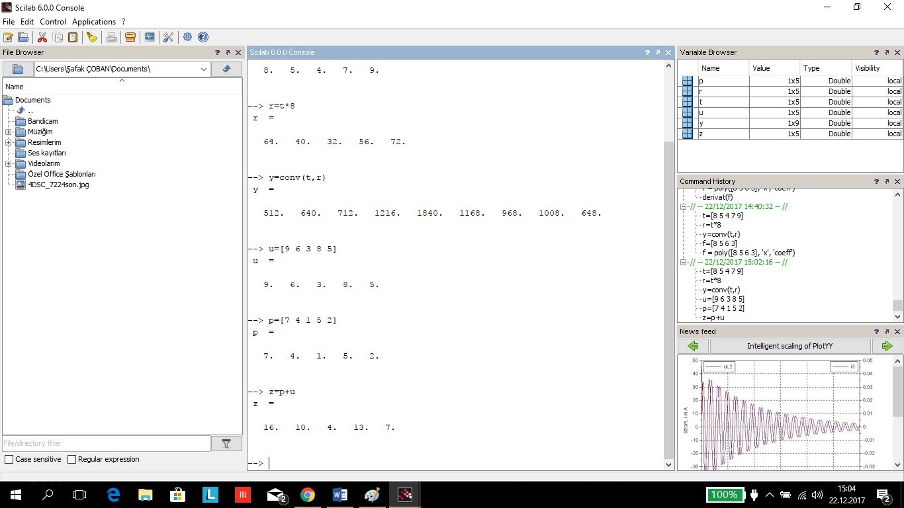The height and width of the screenshot is (508, 904).
Task: Undock the File Browser panel
Action: coord(228,52)
